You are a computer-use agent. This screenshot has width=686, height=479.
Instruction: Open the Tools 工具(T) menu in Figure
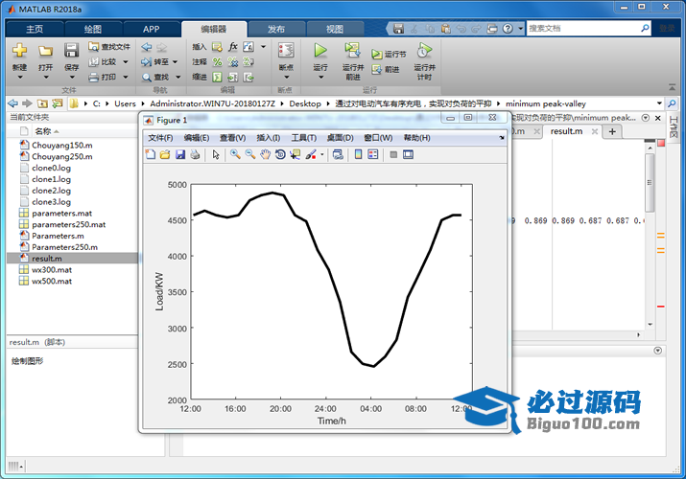[303, 138]
